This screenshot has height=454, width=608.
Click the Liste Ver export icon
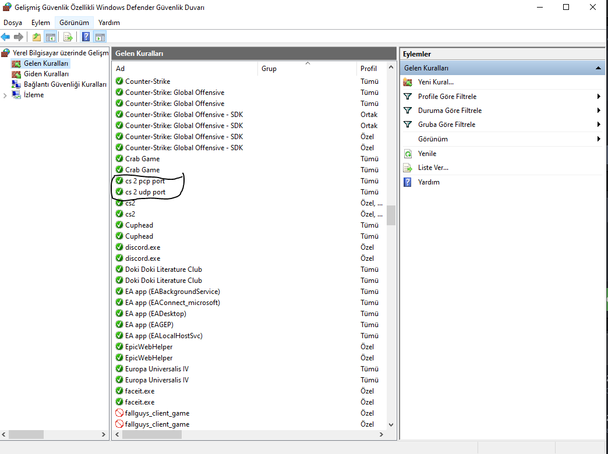click(x=408, y=168)
